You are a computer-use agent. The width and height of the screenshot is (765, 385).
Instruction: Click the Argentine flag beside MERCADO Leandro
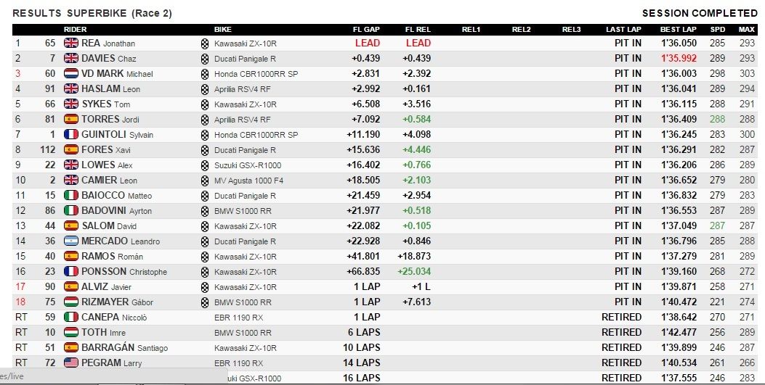click(70, 241)
